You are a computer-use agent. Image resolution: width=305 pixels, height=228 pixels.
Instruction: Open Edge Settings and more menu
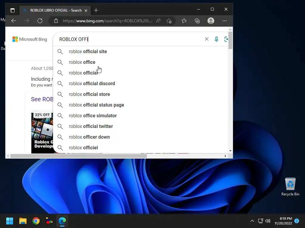[225, 21]
